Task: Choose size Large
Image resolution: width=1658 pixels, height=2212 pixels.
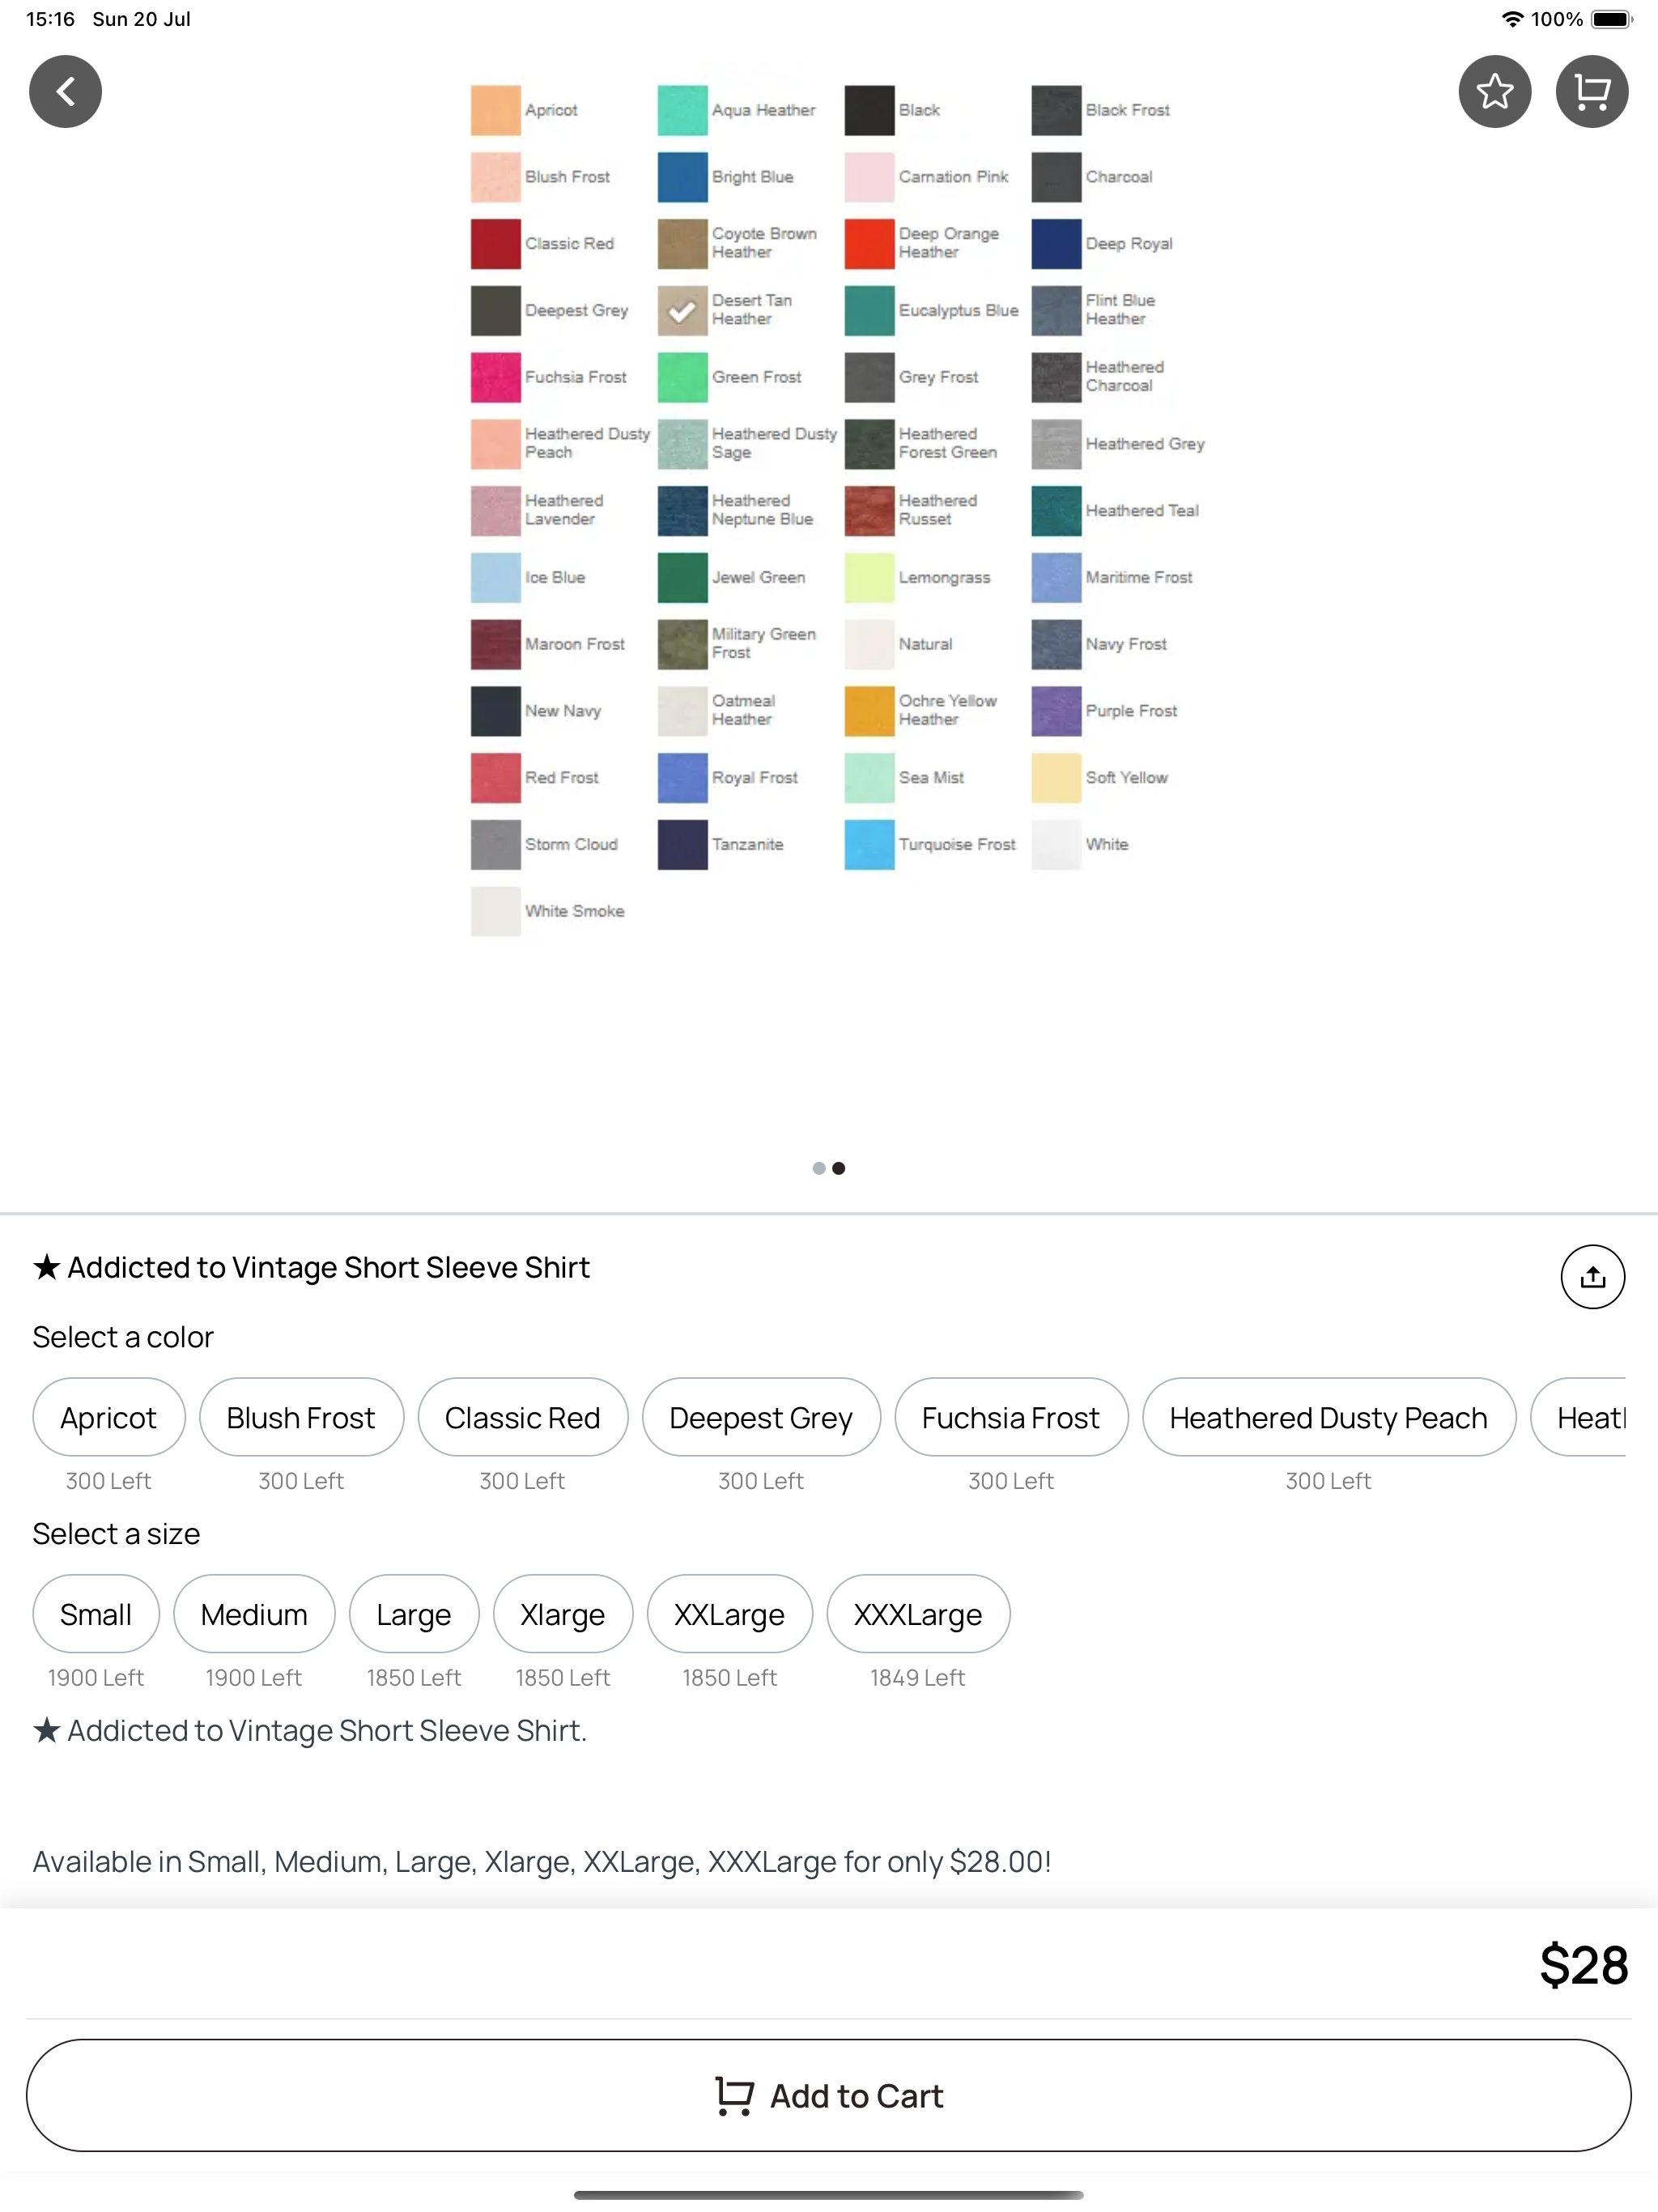Action: (x=414, y=1614)
